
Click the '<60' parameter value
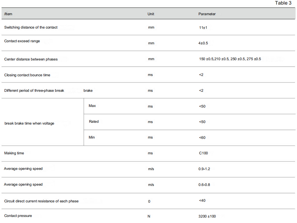click(x=202, y=138)
